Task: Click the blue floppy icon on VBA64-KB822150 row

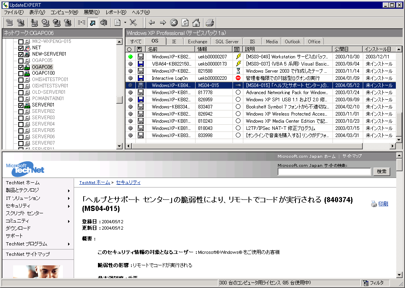Action: click(141, 64)
